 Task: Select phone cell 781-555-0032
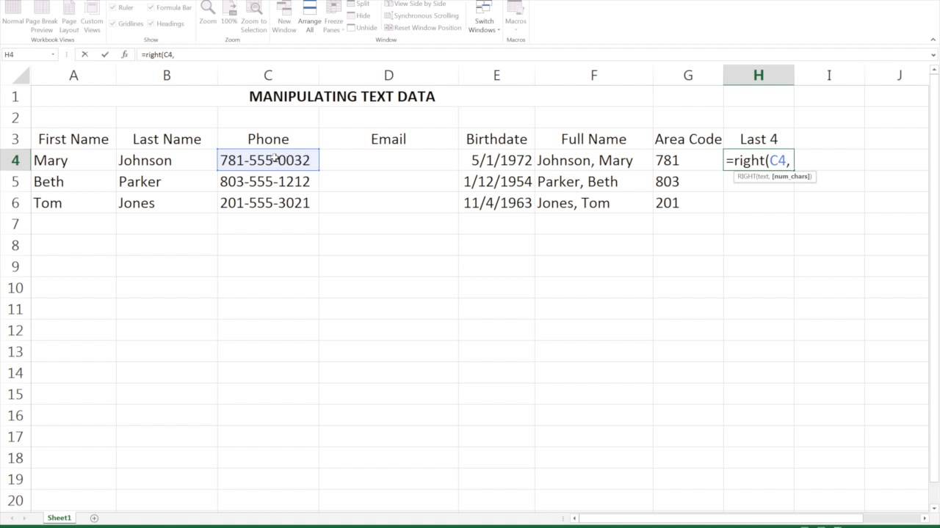[x=268, y=160]
